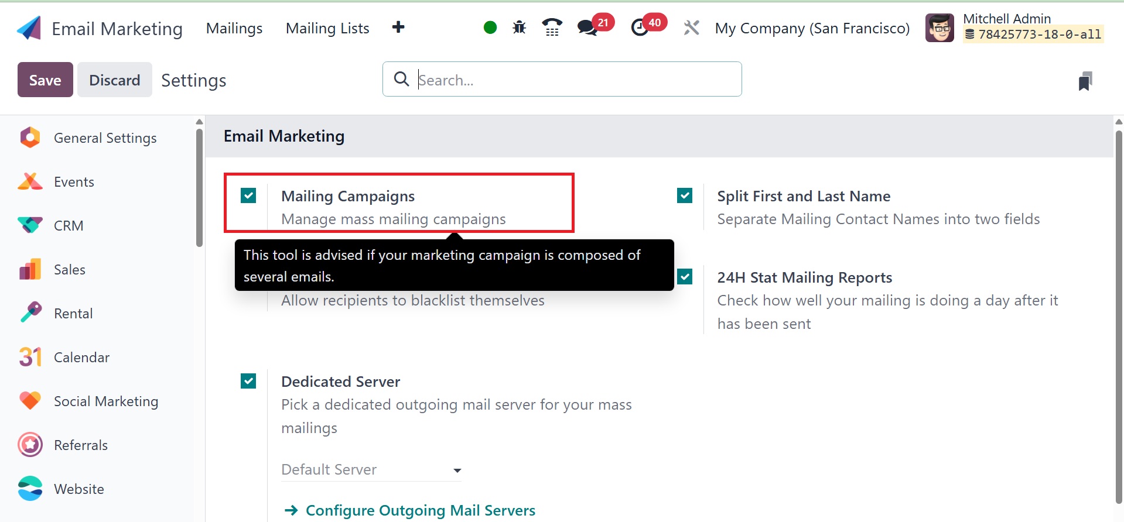Open the Mailings menu
The image size is (1124, 522).
tap(234, 28)
